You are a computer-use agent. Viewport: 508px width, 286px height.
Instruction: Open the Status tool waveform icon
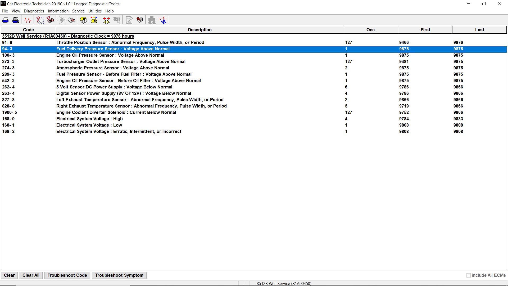pyautogui.click(x=28, y=20)
